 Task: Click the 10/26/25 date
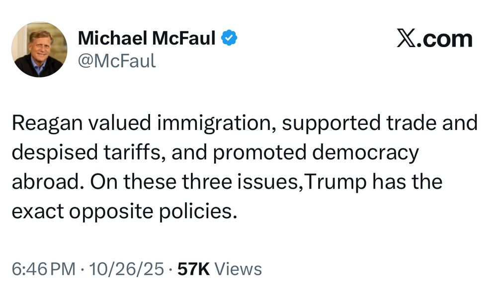click(127, 269)
